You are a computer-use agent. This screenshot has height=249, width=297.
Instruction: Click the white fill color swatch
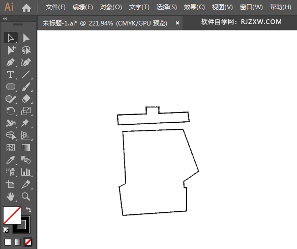pyautogui.click(x=12, y=215)
